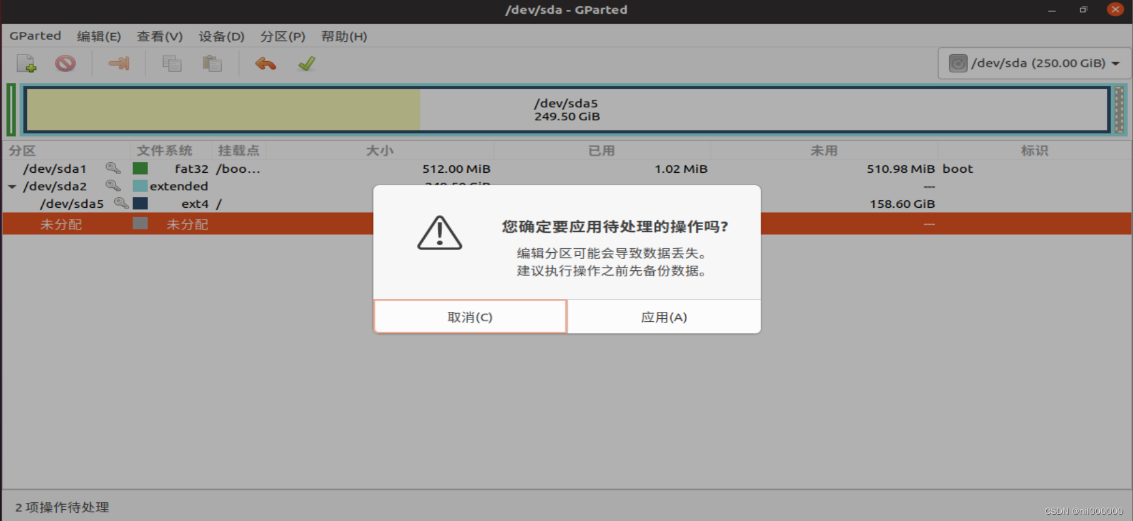1133x521 pixels.
Task: Click the ext4 filesystem label
Action: pyautogui.click(x=195, y=203)
